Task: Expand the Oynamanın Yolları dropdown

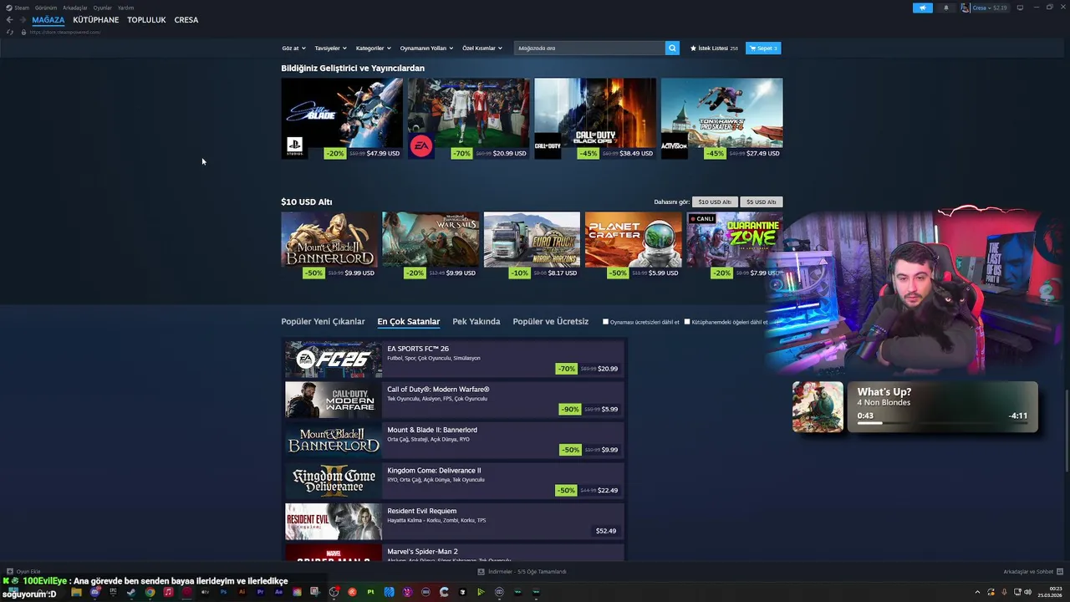Action: (426, 48)
